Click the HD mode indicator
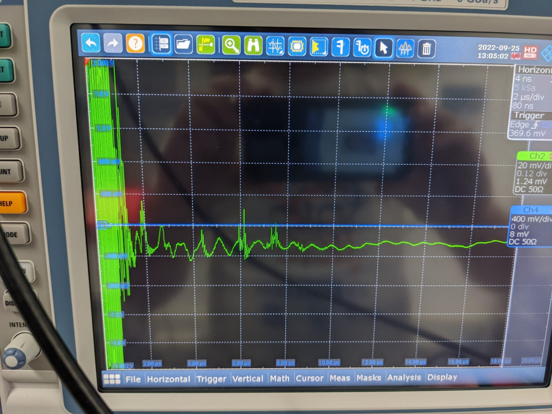 [x=530, y=50]
